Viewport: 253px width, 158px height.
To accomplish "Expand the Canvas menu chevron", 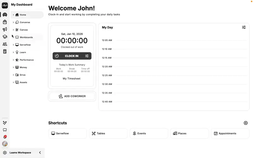I will (13, 30).
